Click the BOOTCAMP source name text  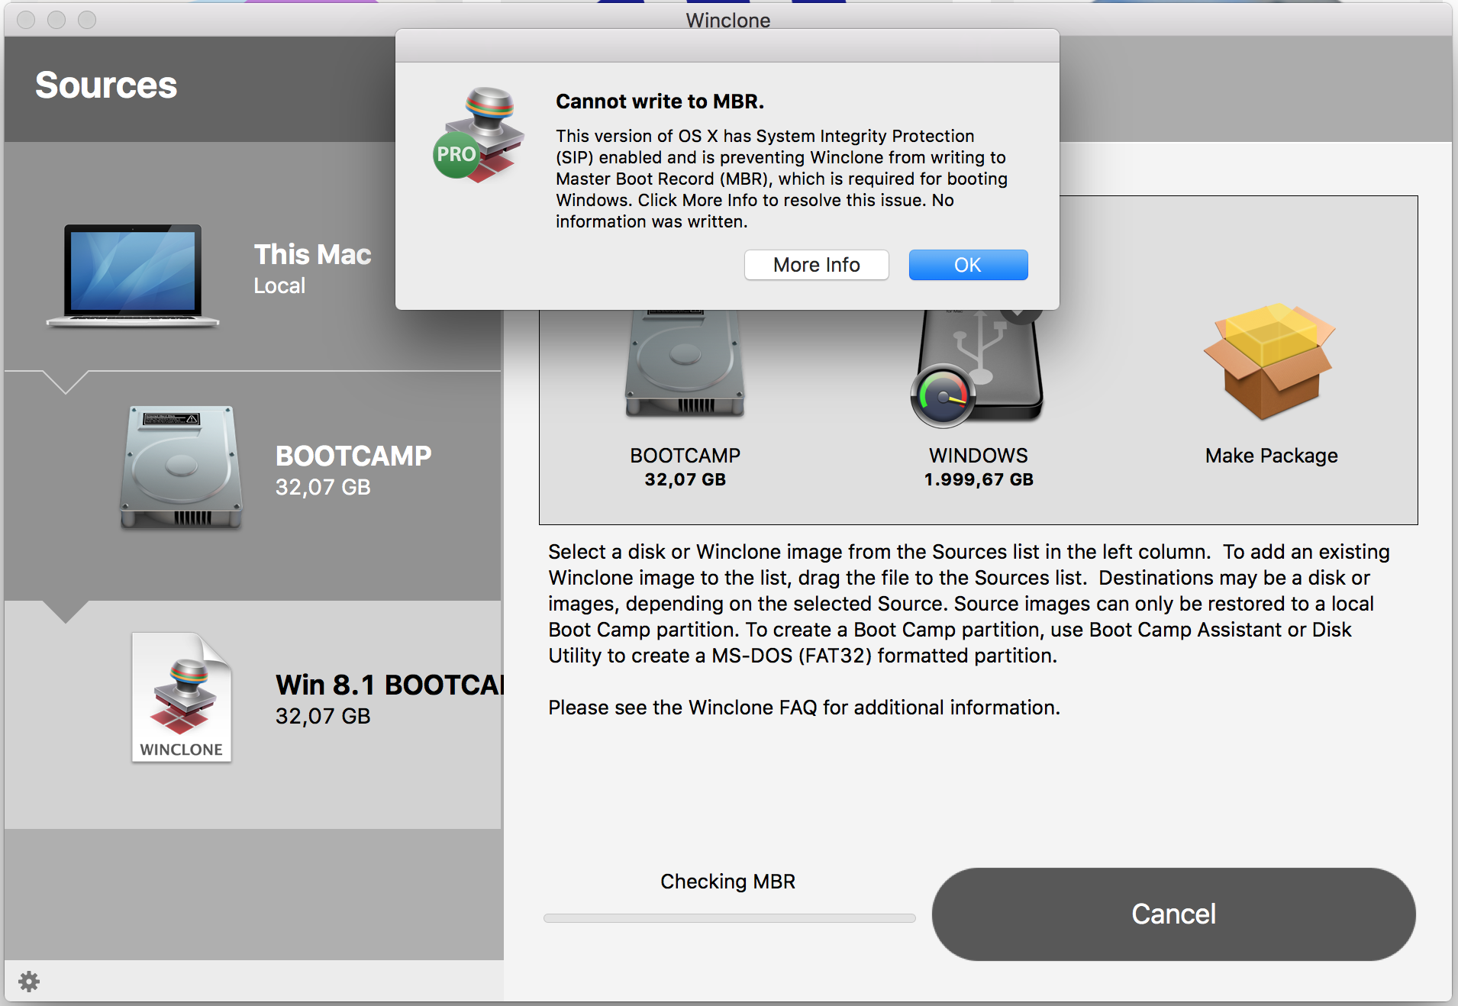click(x=353, y=456)
